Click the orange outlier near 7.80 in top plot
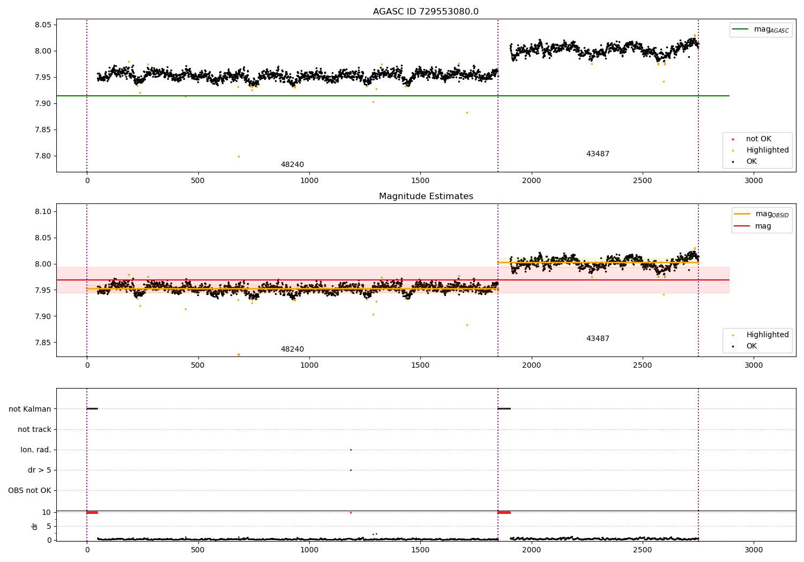This screenshot has width=804, height=562. point(239,156)
